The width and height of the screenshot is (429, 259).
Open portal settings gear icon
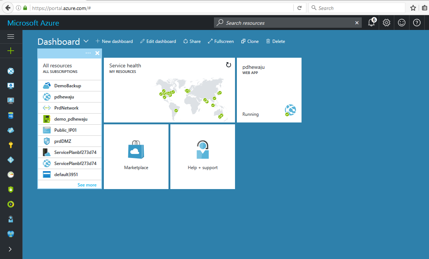(x=386, y=23)
